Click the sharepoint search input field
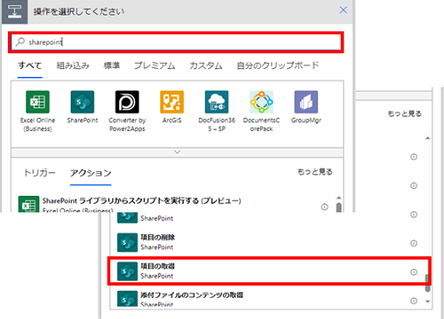 (176, 42)
